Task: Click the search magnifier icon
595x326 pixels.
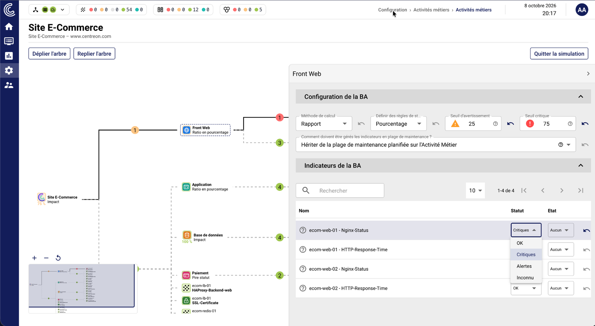Action: pos(306,190)
